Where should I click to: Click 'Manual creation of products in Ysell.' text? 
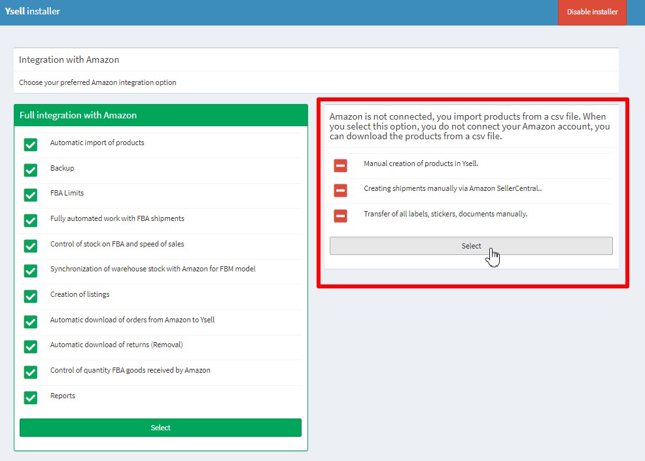click(421, 163)
